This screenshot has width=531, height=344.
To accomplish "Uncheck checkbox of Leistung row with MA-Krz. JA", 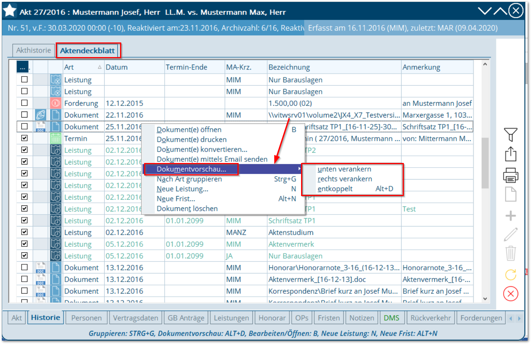I will (24, 255).
